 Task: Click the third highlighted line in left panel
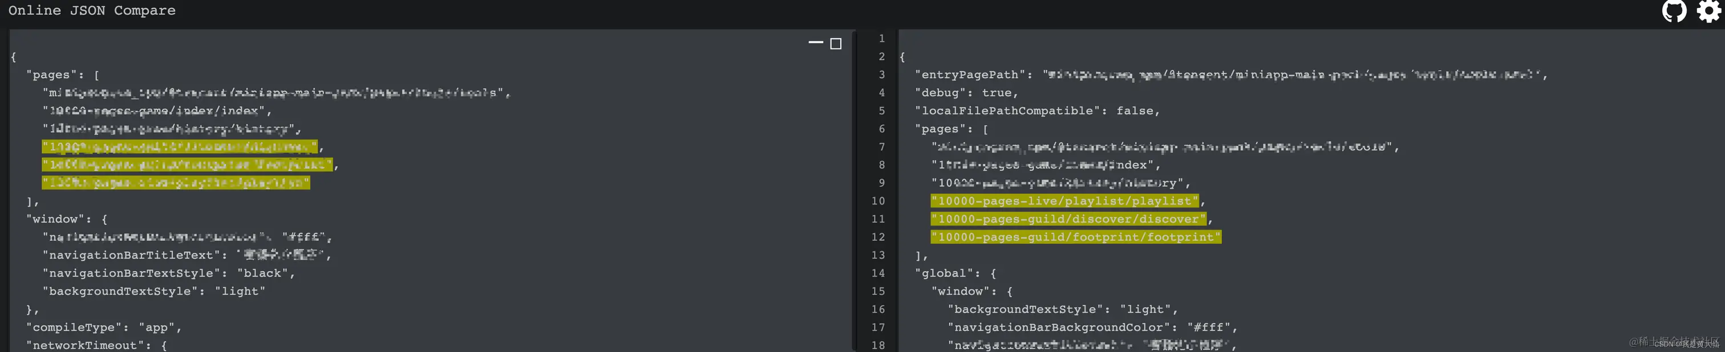click(176, 183)
